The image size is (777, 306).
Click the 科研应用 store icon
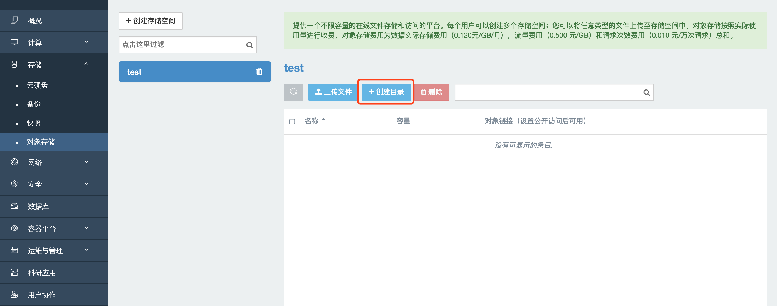(x=14, y=272)
